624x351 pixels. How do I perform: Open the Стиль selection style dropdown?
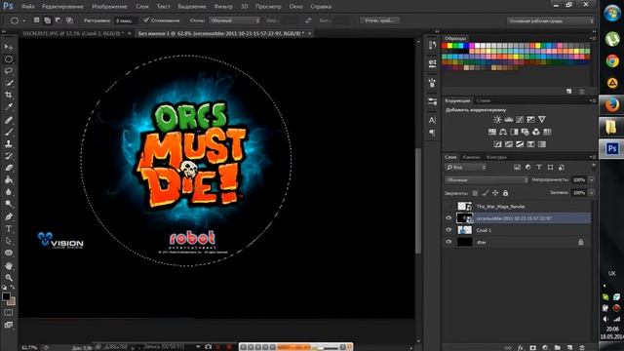point(235,20)
